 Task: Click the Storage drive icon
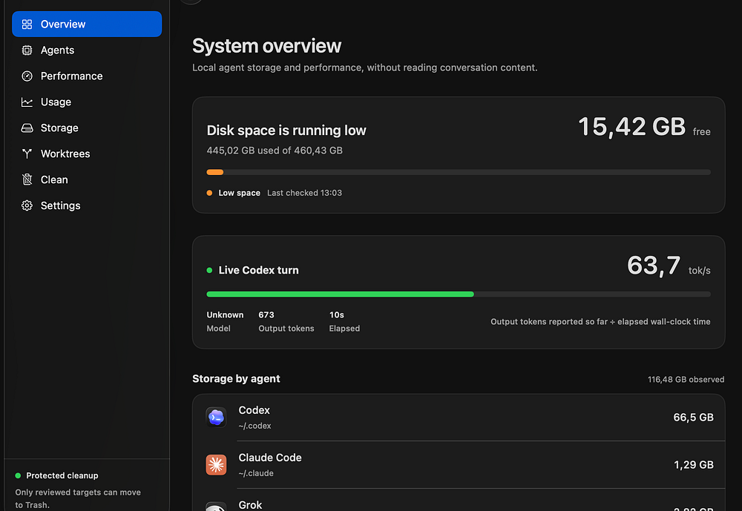[x=27, y=128]
